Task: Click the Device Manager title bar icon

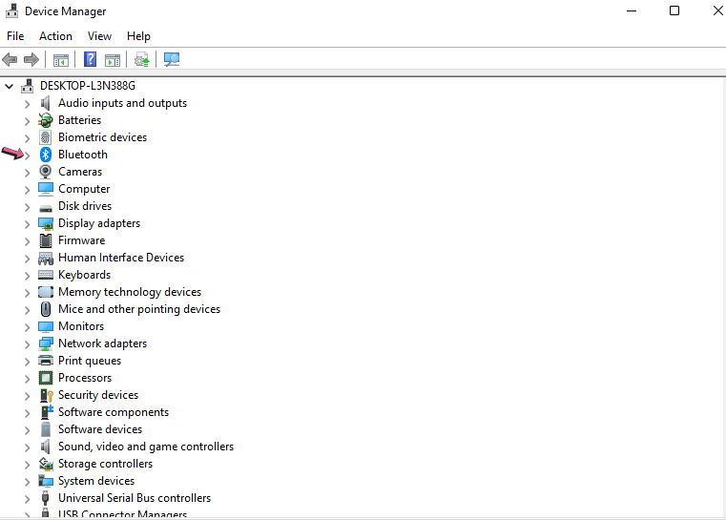Action: (12, 10)
